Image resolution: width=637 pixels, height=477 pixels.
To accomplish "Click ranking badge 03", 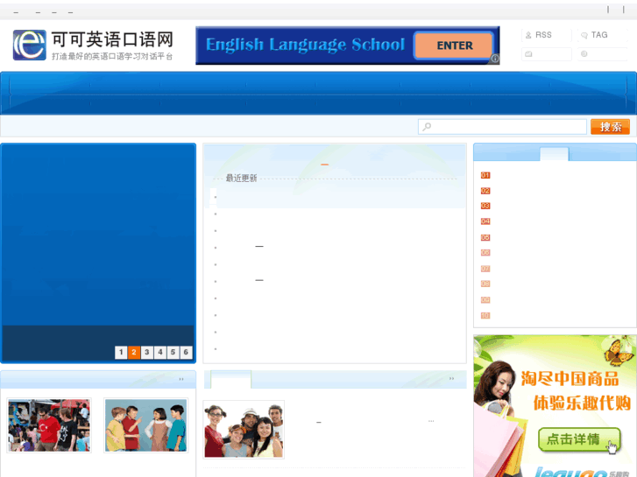I will tap(485, 206).
